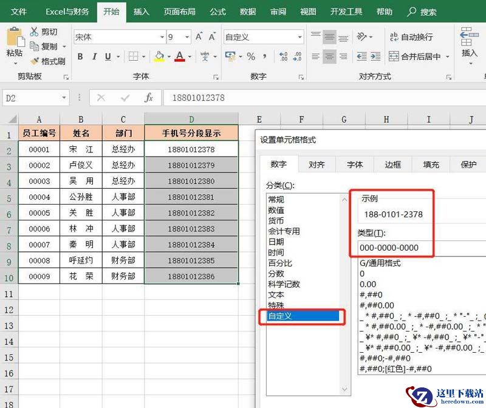Apply comma thousands separator style
Image resolution: width=486 pixels, height=408 pixels.
(264, 56)
